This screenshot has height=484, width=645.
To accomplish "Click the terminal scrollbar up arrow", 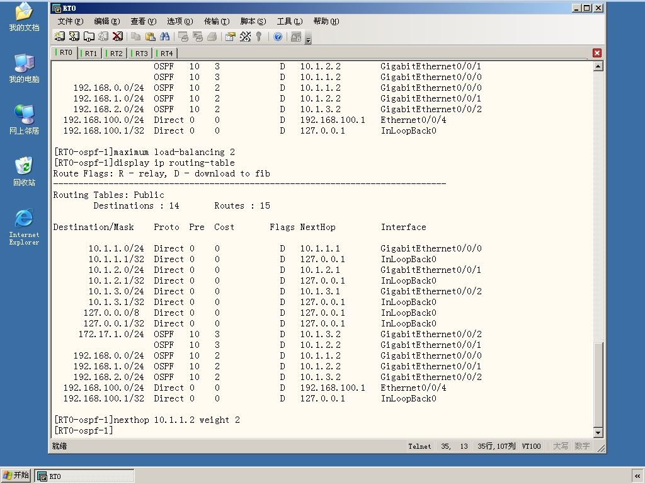I will pos(598,66).
